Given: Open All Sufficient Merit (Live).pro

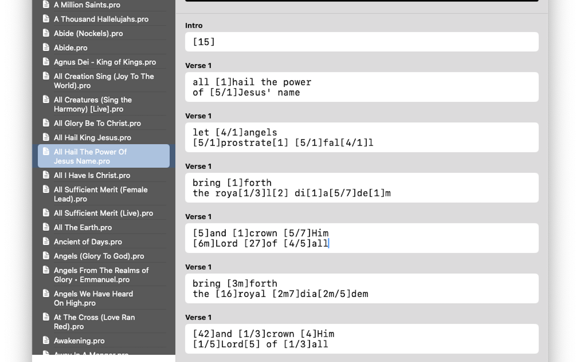Looking at the screenshot, I should [x=103, y=213].
